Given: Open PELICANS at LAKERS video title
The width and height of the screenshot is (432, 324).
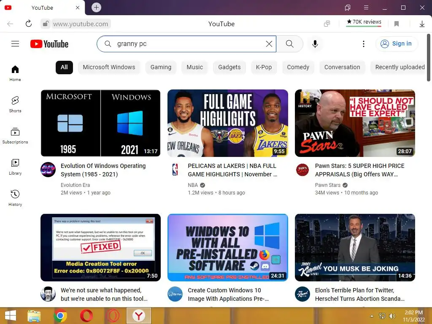Looking at the screenshot, I should pyautogui.click(x=232, y=170).
